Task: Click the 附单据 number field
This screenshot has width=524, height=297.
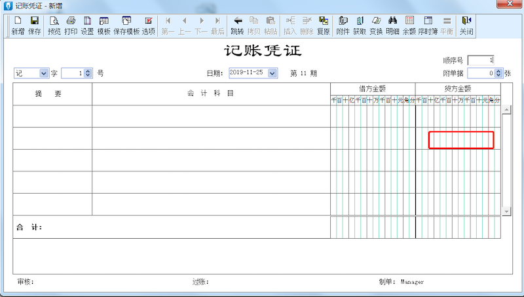Action: pos(481,73)
